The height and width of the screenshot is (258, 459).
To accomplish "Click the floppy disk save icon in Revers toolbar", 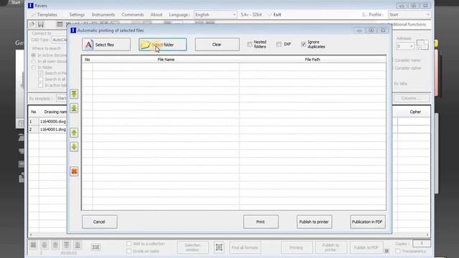I will [x=41, y=24].
